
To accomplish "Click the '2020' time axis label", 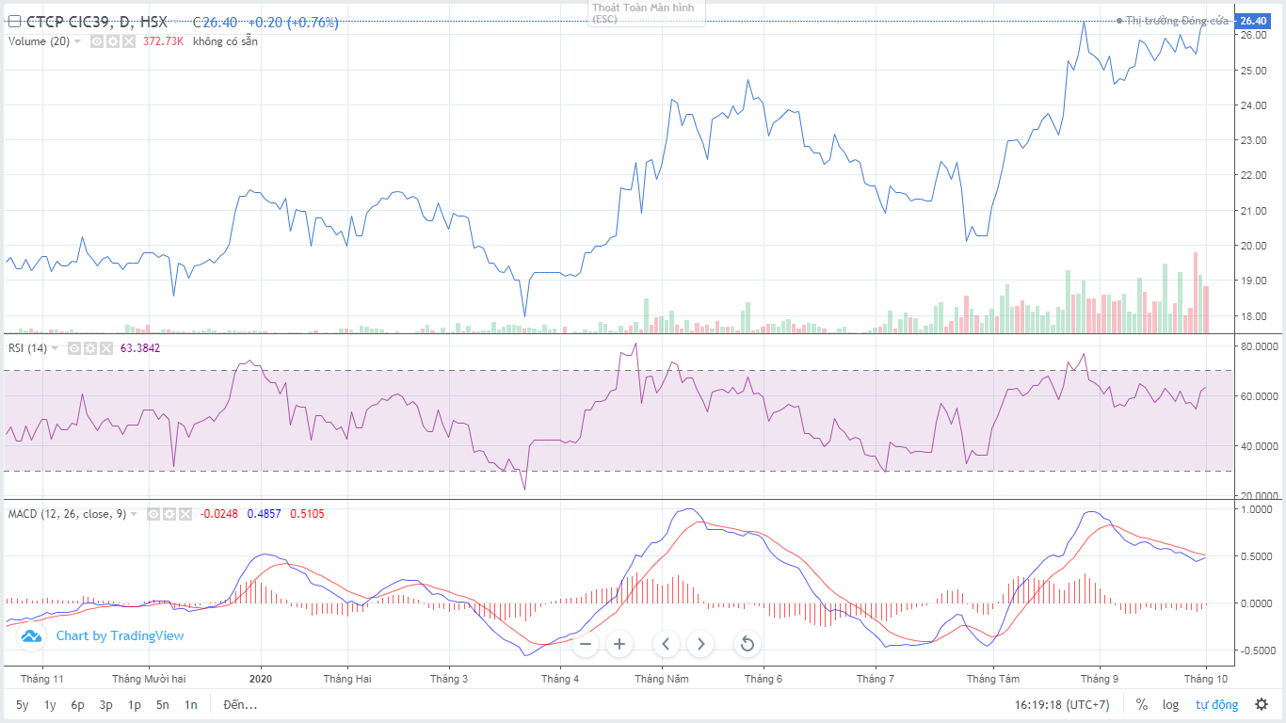I will tap(261, 679).
